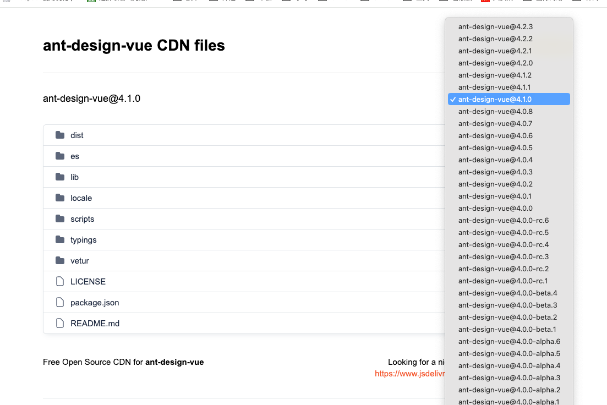Switch to ant-design-vue@4.0.0-alpha.2
The image size is (607, 405).
pos(508,390)
